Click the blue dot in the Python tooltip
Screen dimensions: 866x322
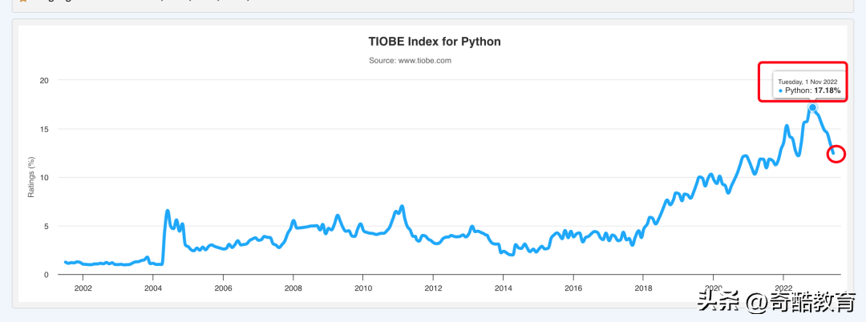(x=780, y=91)
